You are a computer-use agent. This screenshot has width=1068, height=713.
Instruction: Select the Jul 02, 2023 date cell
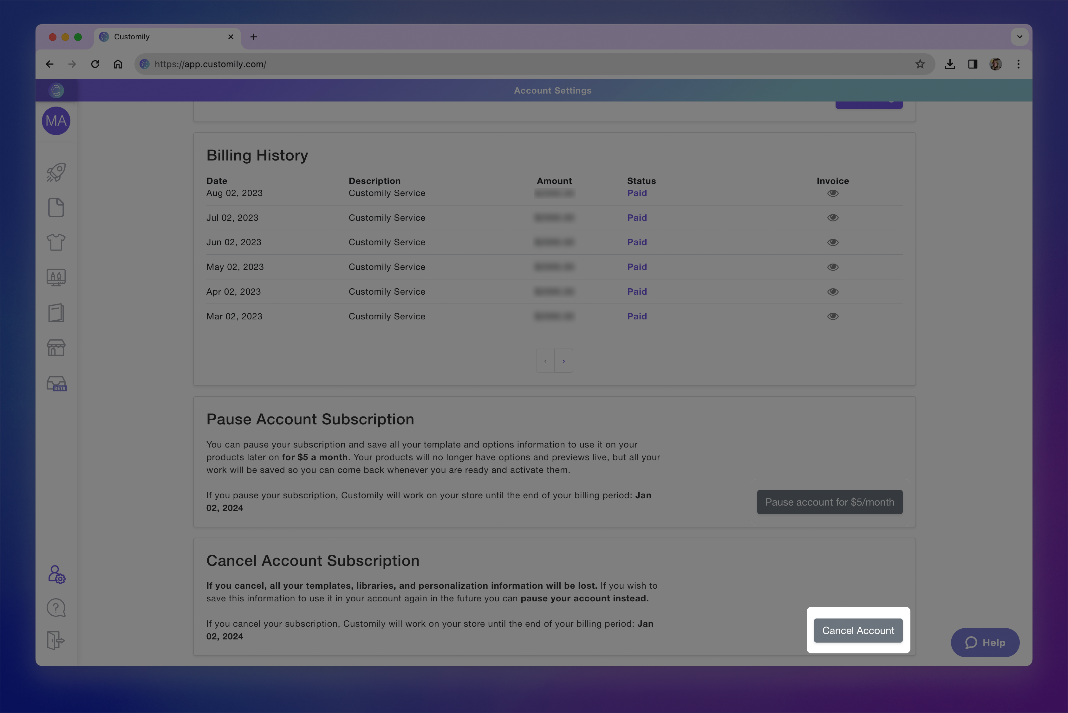point(232,218)
